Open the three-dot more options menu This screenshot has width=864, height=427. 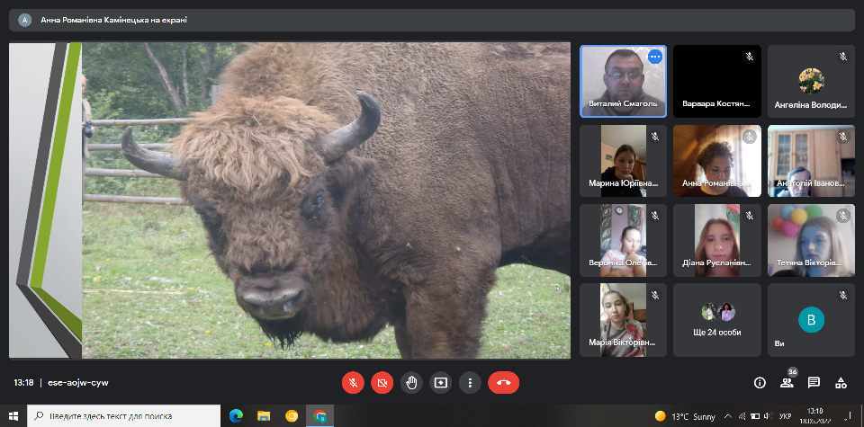[469, 382]
